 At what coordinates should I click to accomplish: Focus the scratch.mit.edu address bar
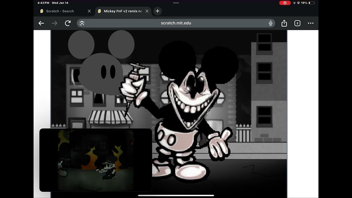pos(176,23)
